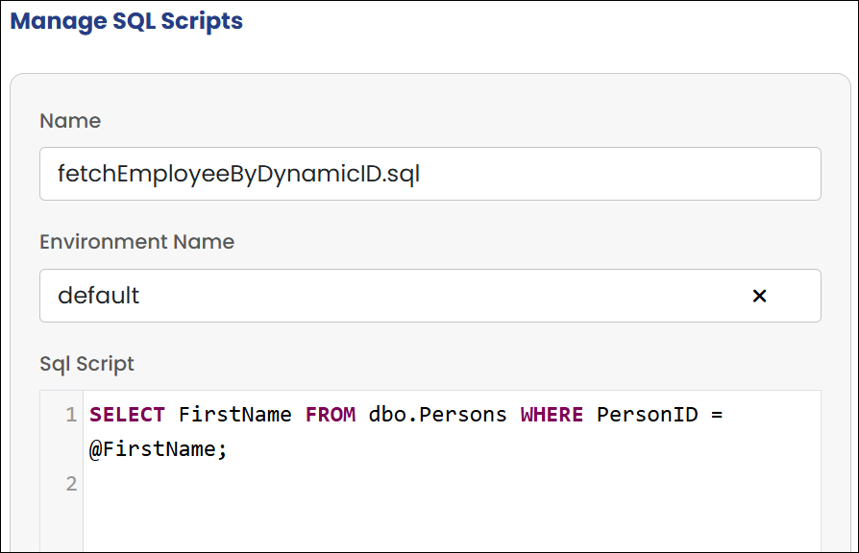859x553 pixels.
Task: Click the fetchEmployeeByDynamicID.sql text in Name field
Action: tap(238, 174)
